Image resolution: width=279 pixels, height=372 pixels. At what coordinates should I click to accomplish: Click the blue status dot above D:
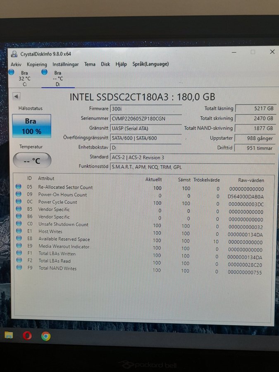coord(44,72)
